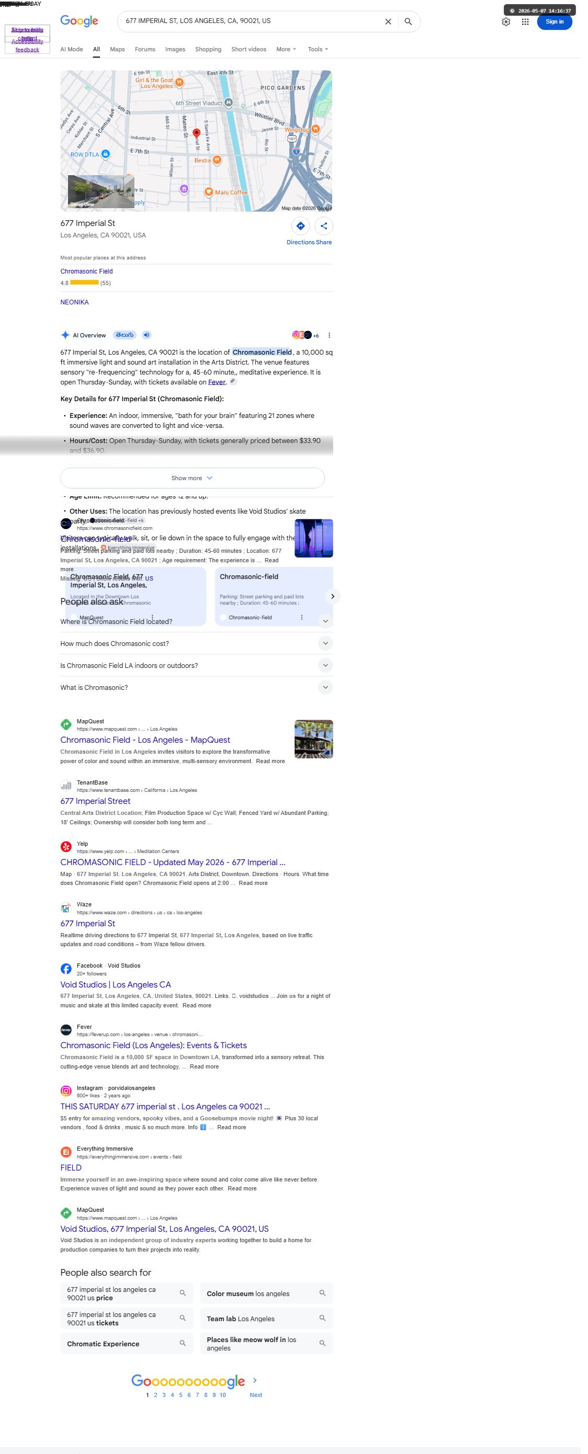The image size is (588, 1454).
Task: Click the Maru Coffee marker on map
Action: [209, 192]
